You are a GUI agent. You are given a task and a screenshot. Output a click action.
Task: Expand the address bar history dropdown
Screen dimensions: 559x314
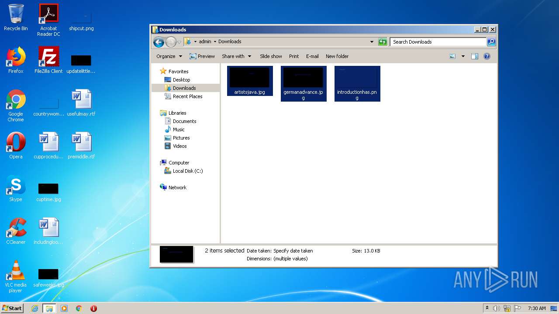click(372, 42)
